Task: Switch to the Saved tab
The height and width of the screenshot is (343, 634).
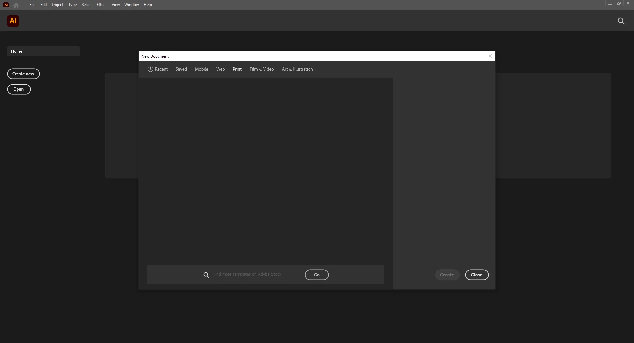Action: pos(181,69)
